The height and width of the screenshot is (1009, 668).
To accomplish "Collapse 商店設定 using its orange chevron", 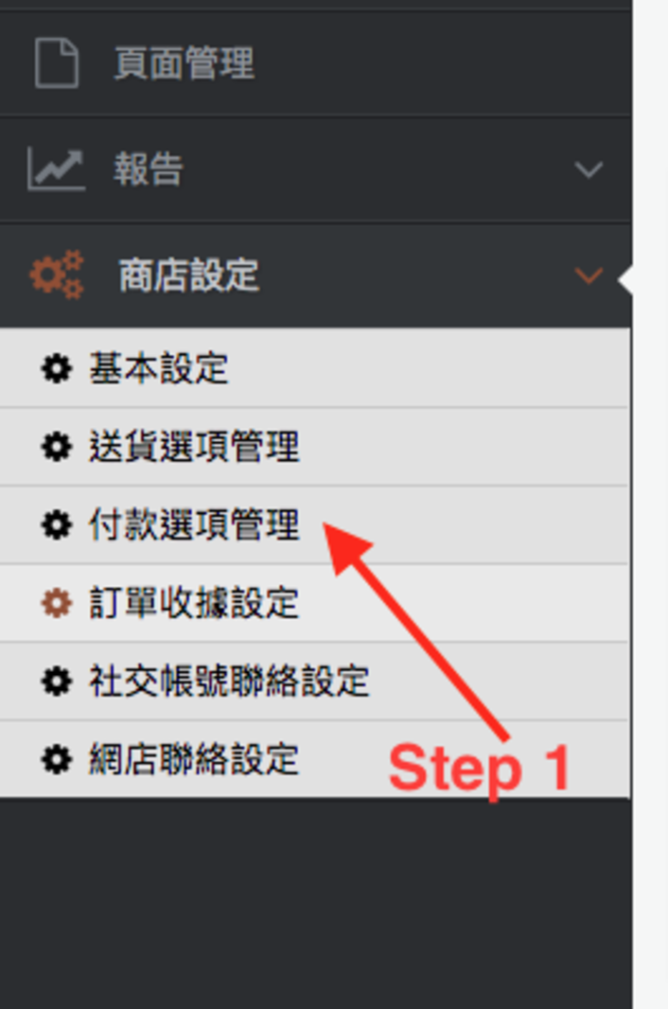I will click(589, 275).
